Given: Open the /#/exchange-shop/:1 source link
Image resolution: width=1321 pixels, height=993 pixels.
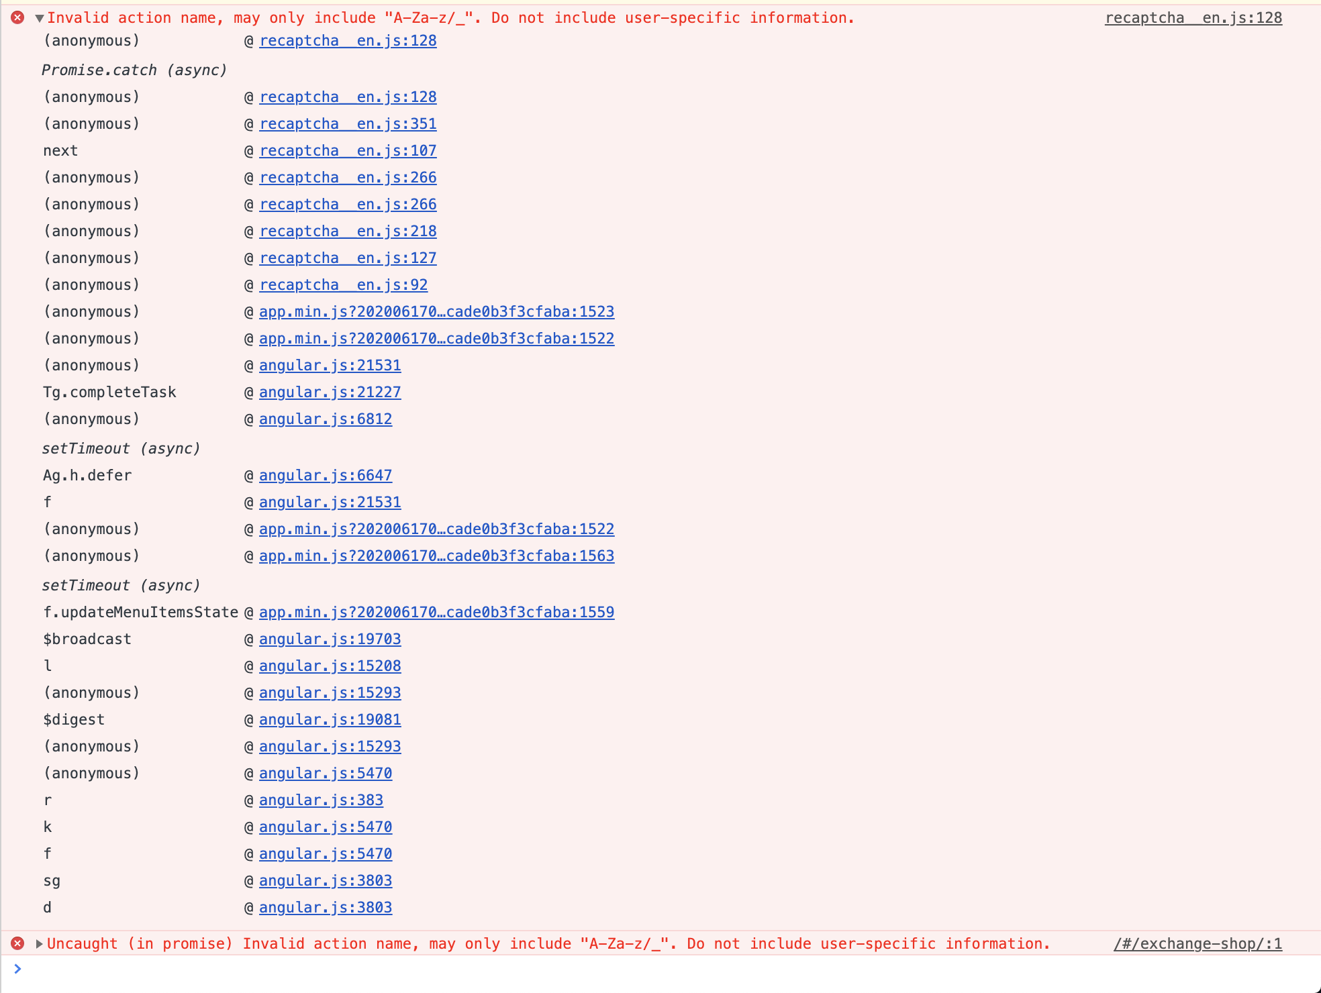Looking at the screenshot, I should pos(1200,943).
